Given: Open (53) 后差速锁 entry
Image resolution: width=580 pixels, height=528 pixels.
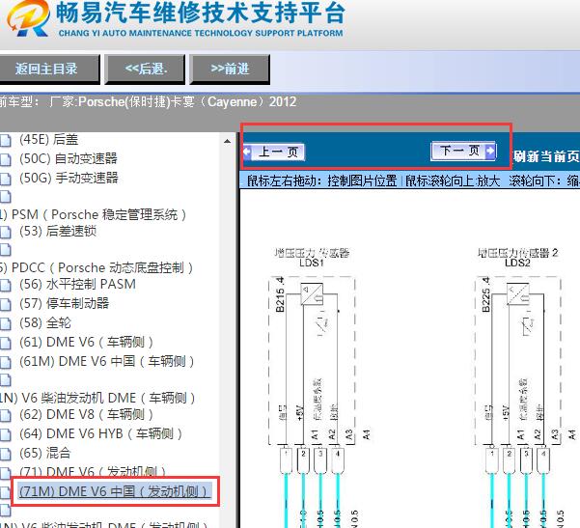Looking at the screenshot, I should click(58, 232).
